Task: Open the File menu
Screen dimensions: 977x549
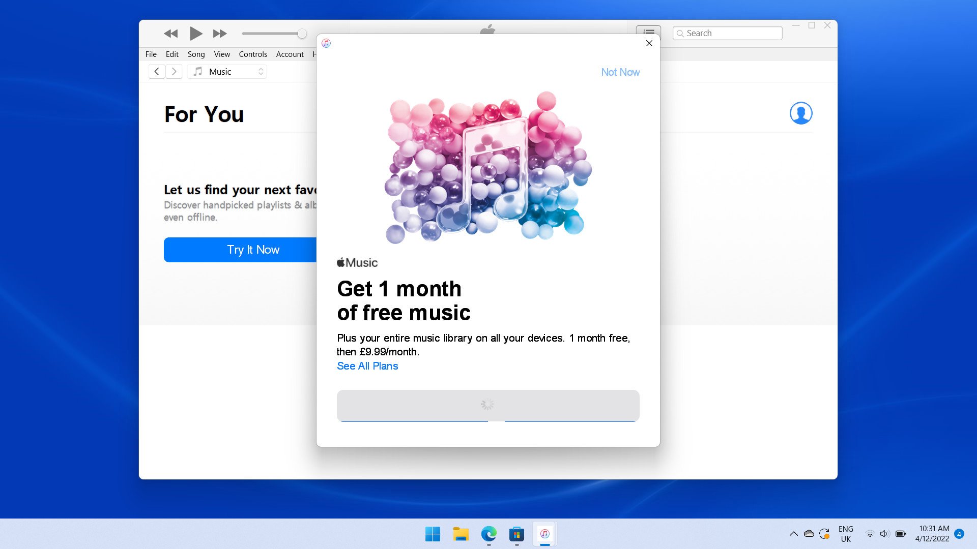Action: [151, 54]
